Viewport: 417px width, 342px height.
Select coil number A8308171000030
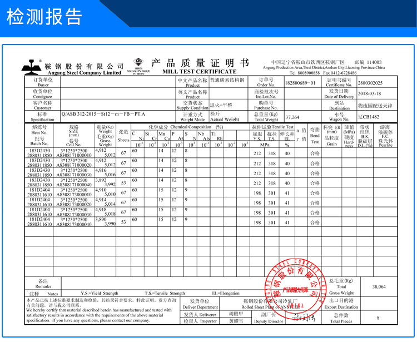[74, 175]
